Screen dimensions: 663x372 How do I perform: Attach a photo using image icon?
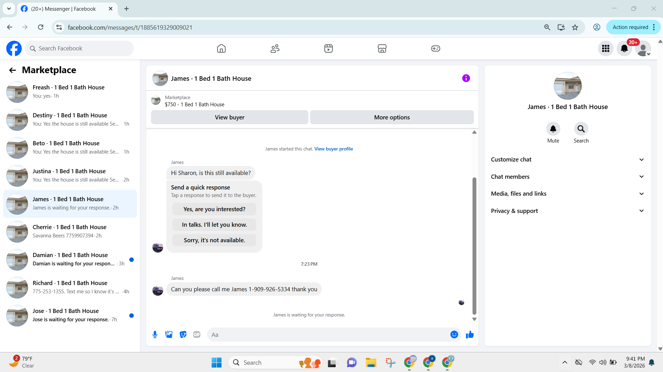pyautogui.click(x=169, y=334)
